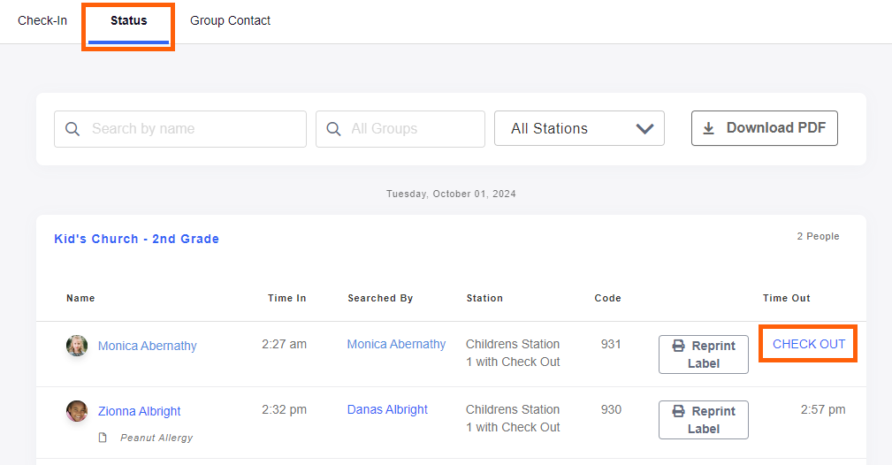Viewport: 892px width, 465px height.
Task: Click the download arrow icon beside Download PDF
Action: [708, 128]
